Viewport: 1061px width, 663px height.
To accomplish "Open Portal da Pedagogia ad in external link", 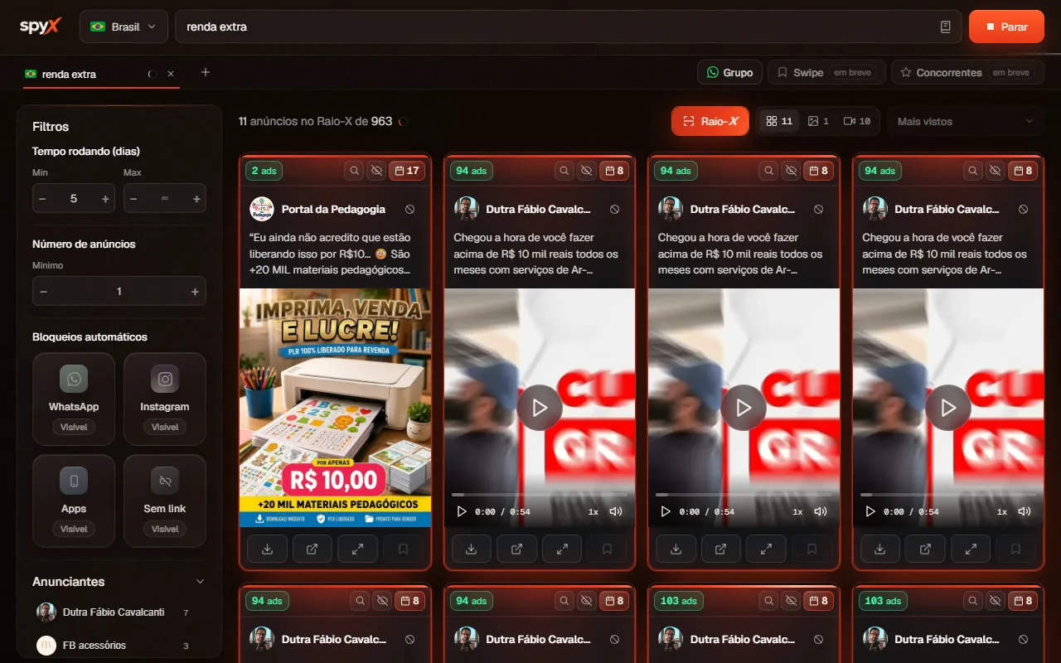I will tap(312, 549).
